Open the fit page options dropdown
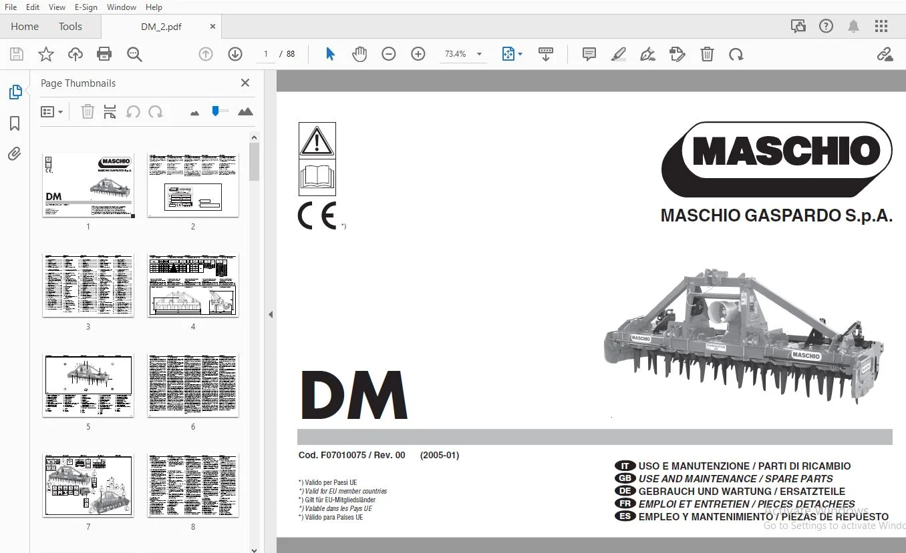This screenshot has height=553, width=906. point(512,54)
